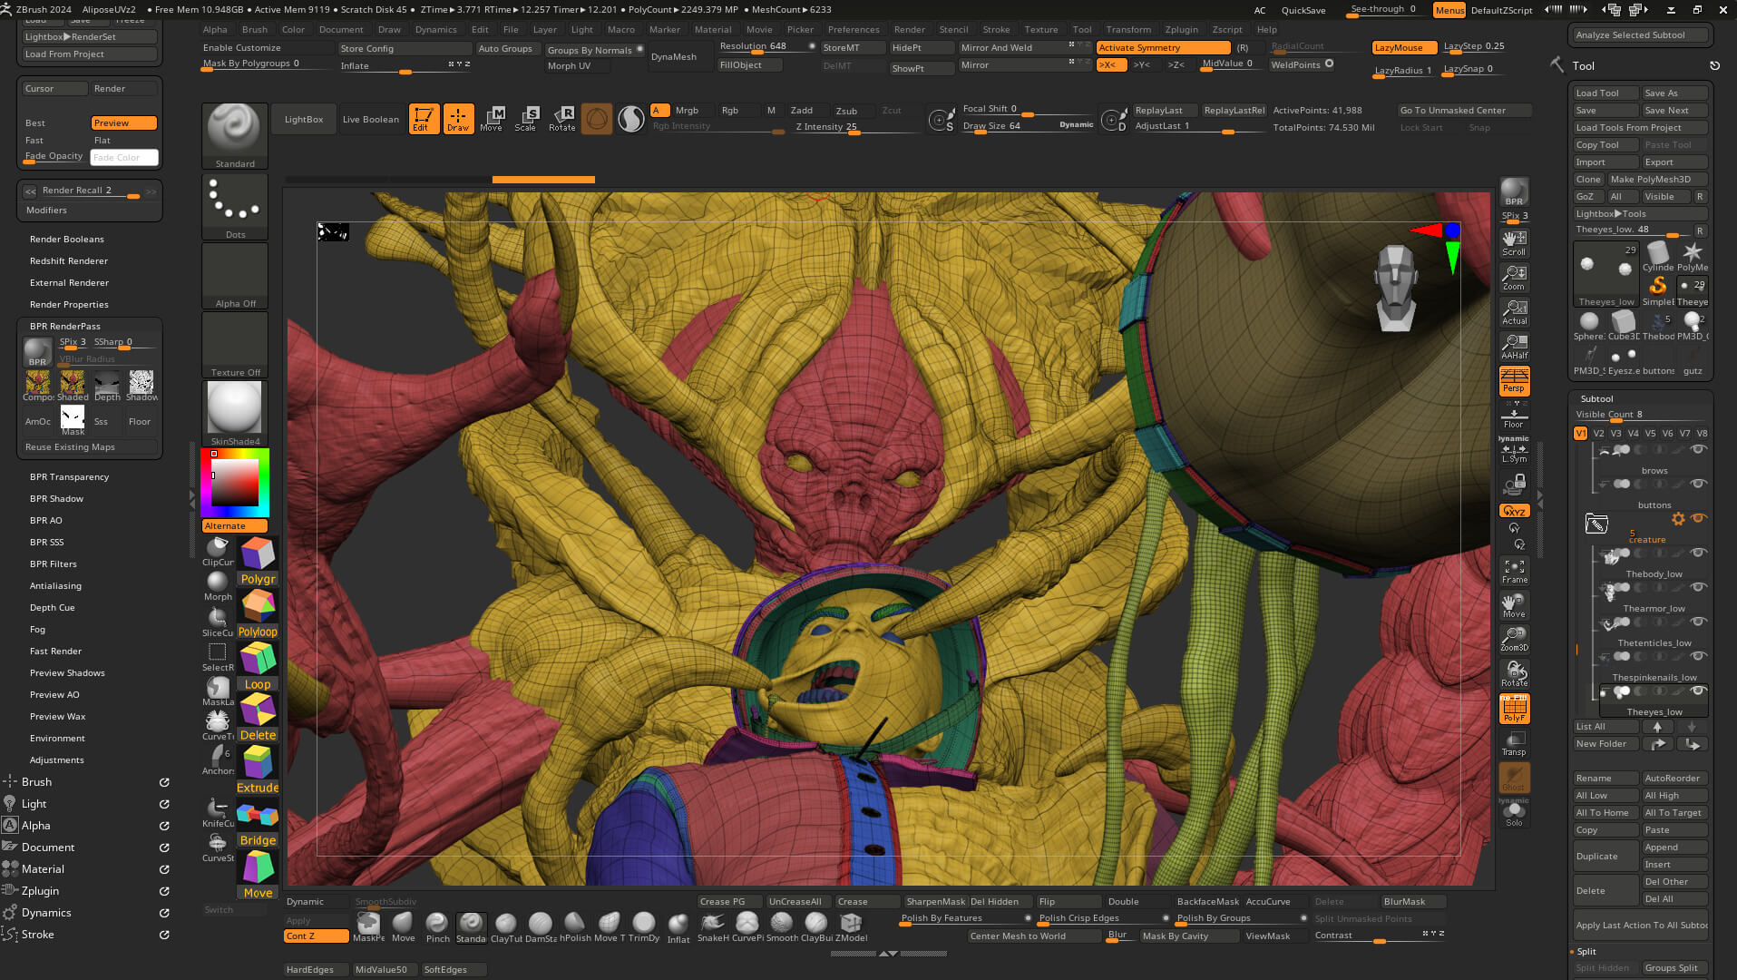Open the Transform menu

[x=1128, y=29]
